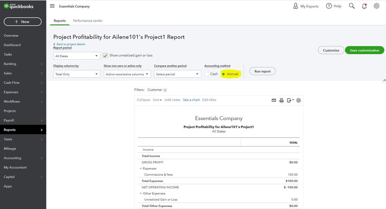
Task: Open the top-right settings gear
Action: click(x=376, y=6)
